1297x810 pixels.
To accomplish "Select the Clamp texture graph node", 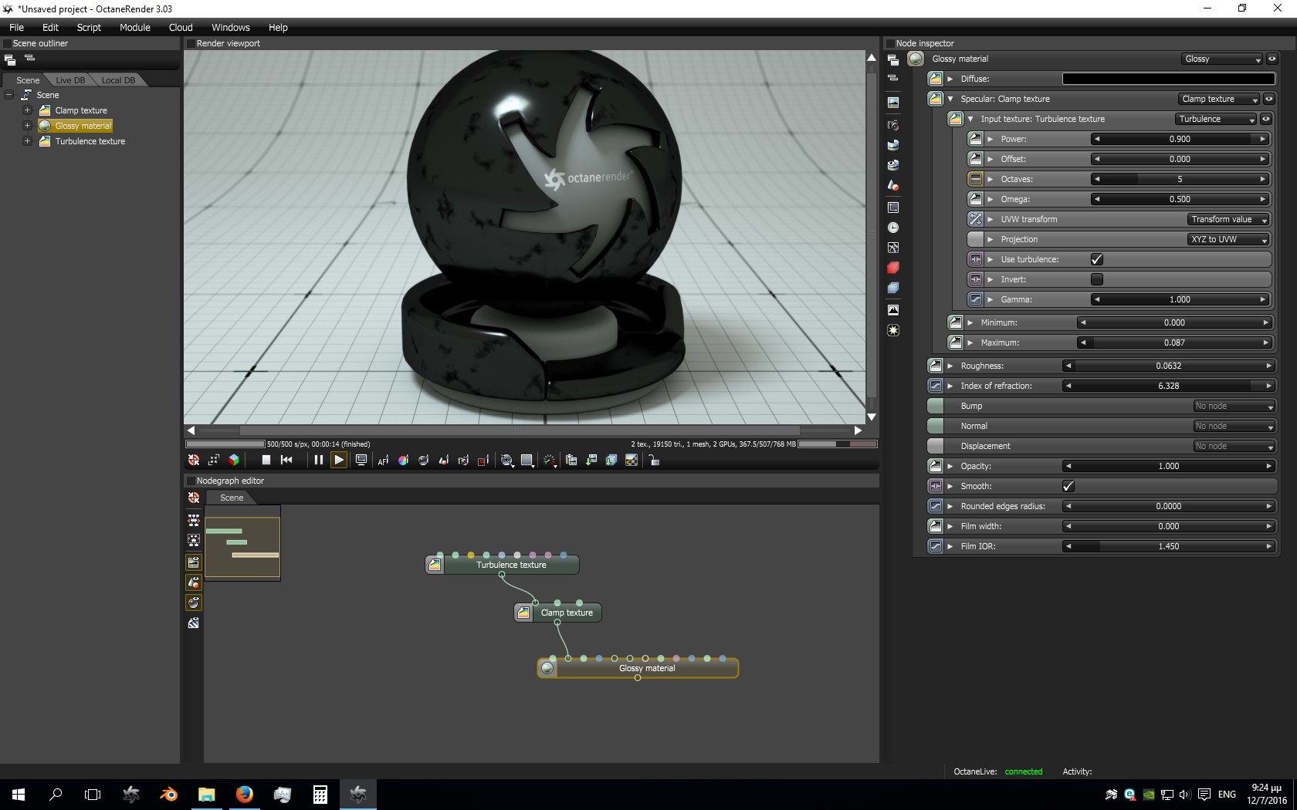I will (558, 613).
